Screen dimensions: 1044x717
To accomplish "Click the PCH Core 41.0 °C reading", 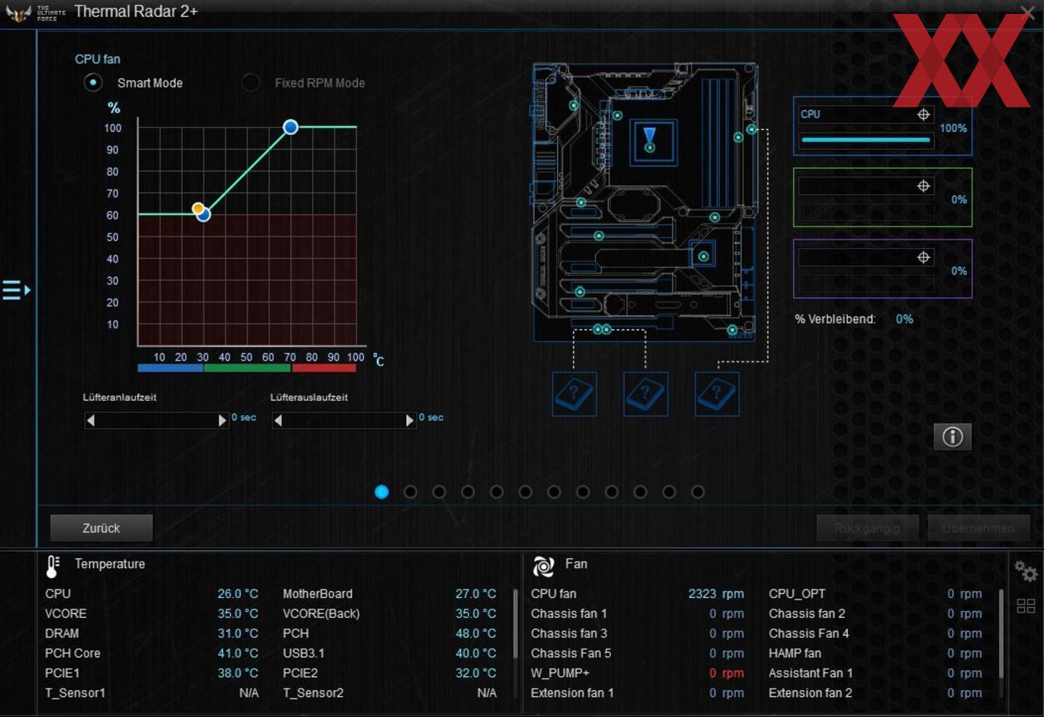I will (238, 653).
